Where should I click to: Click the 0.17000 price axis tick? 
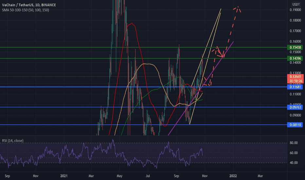295,31
